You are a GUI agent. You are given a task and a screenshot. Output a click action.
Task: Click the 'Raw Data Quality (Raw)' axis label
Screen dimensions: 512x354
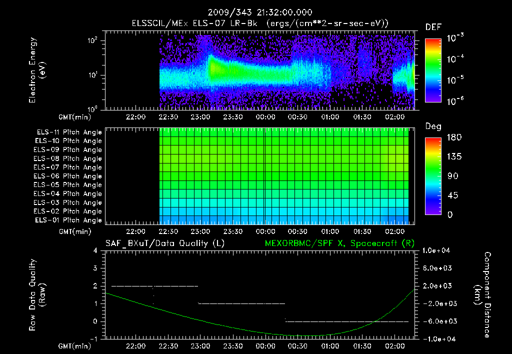click(x=37, y=295)
